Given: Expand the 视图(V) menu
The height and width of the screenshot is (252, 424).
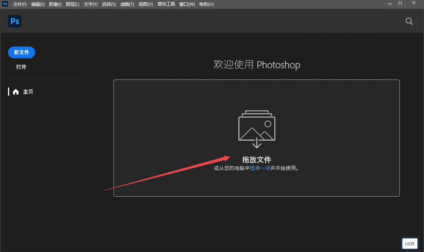Looking at the screenshot, I should (146, 4).
